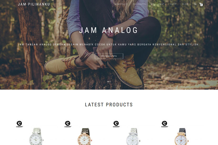Open the shopping cart icon

point(201,4)
